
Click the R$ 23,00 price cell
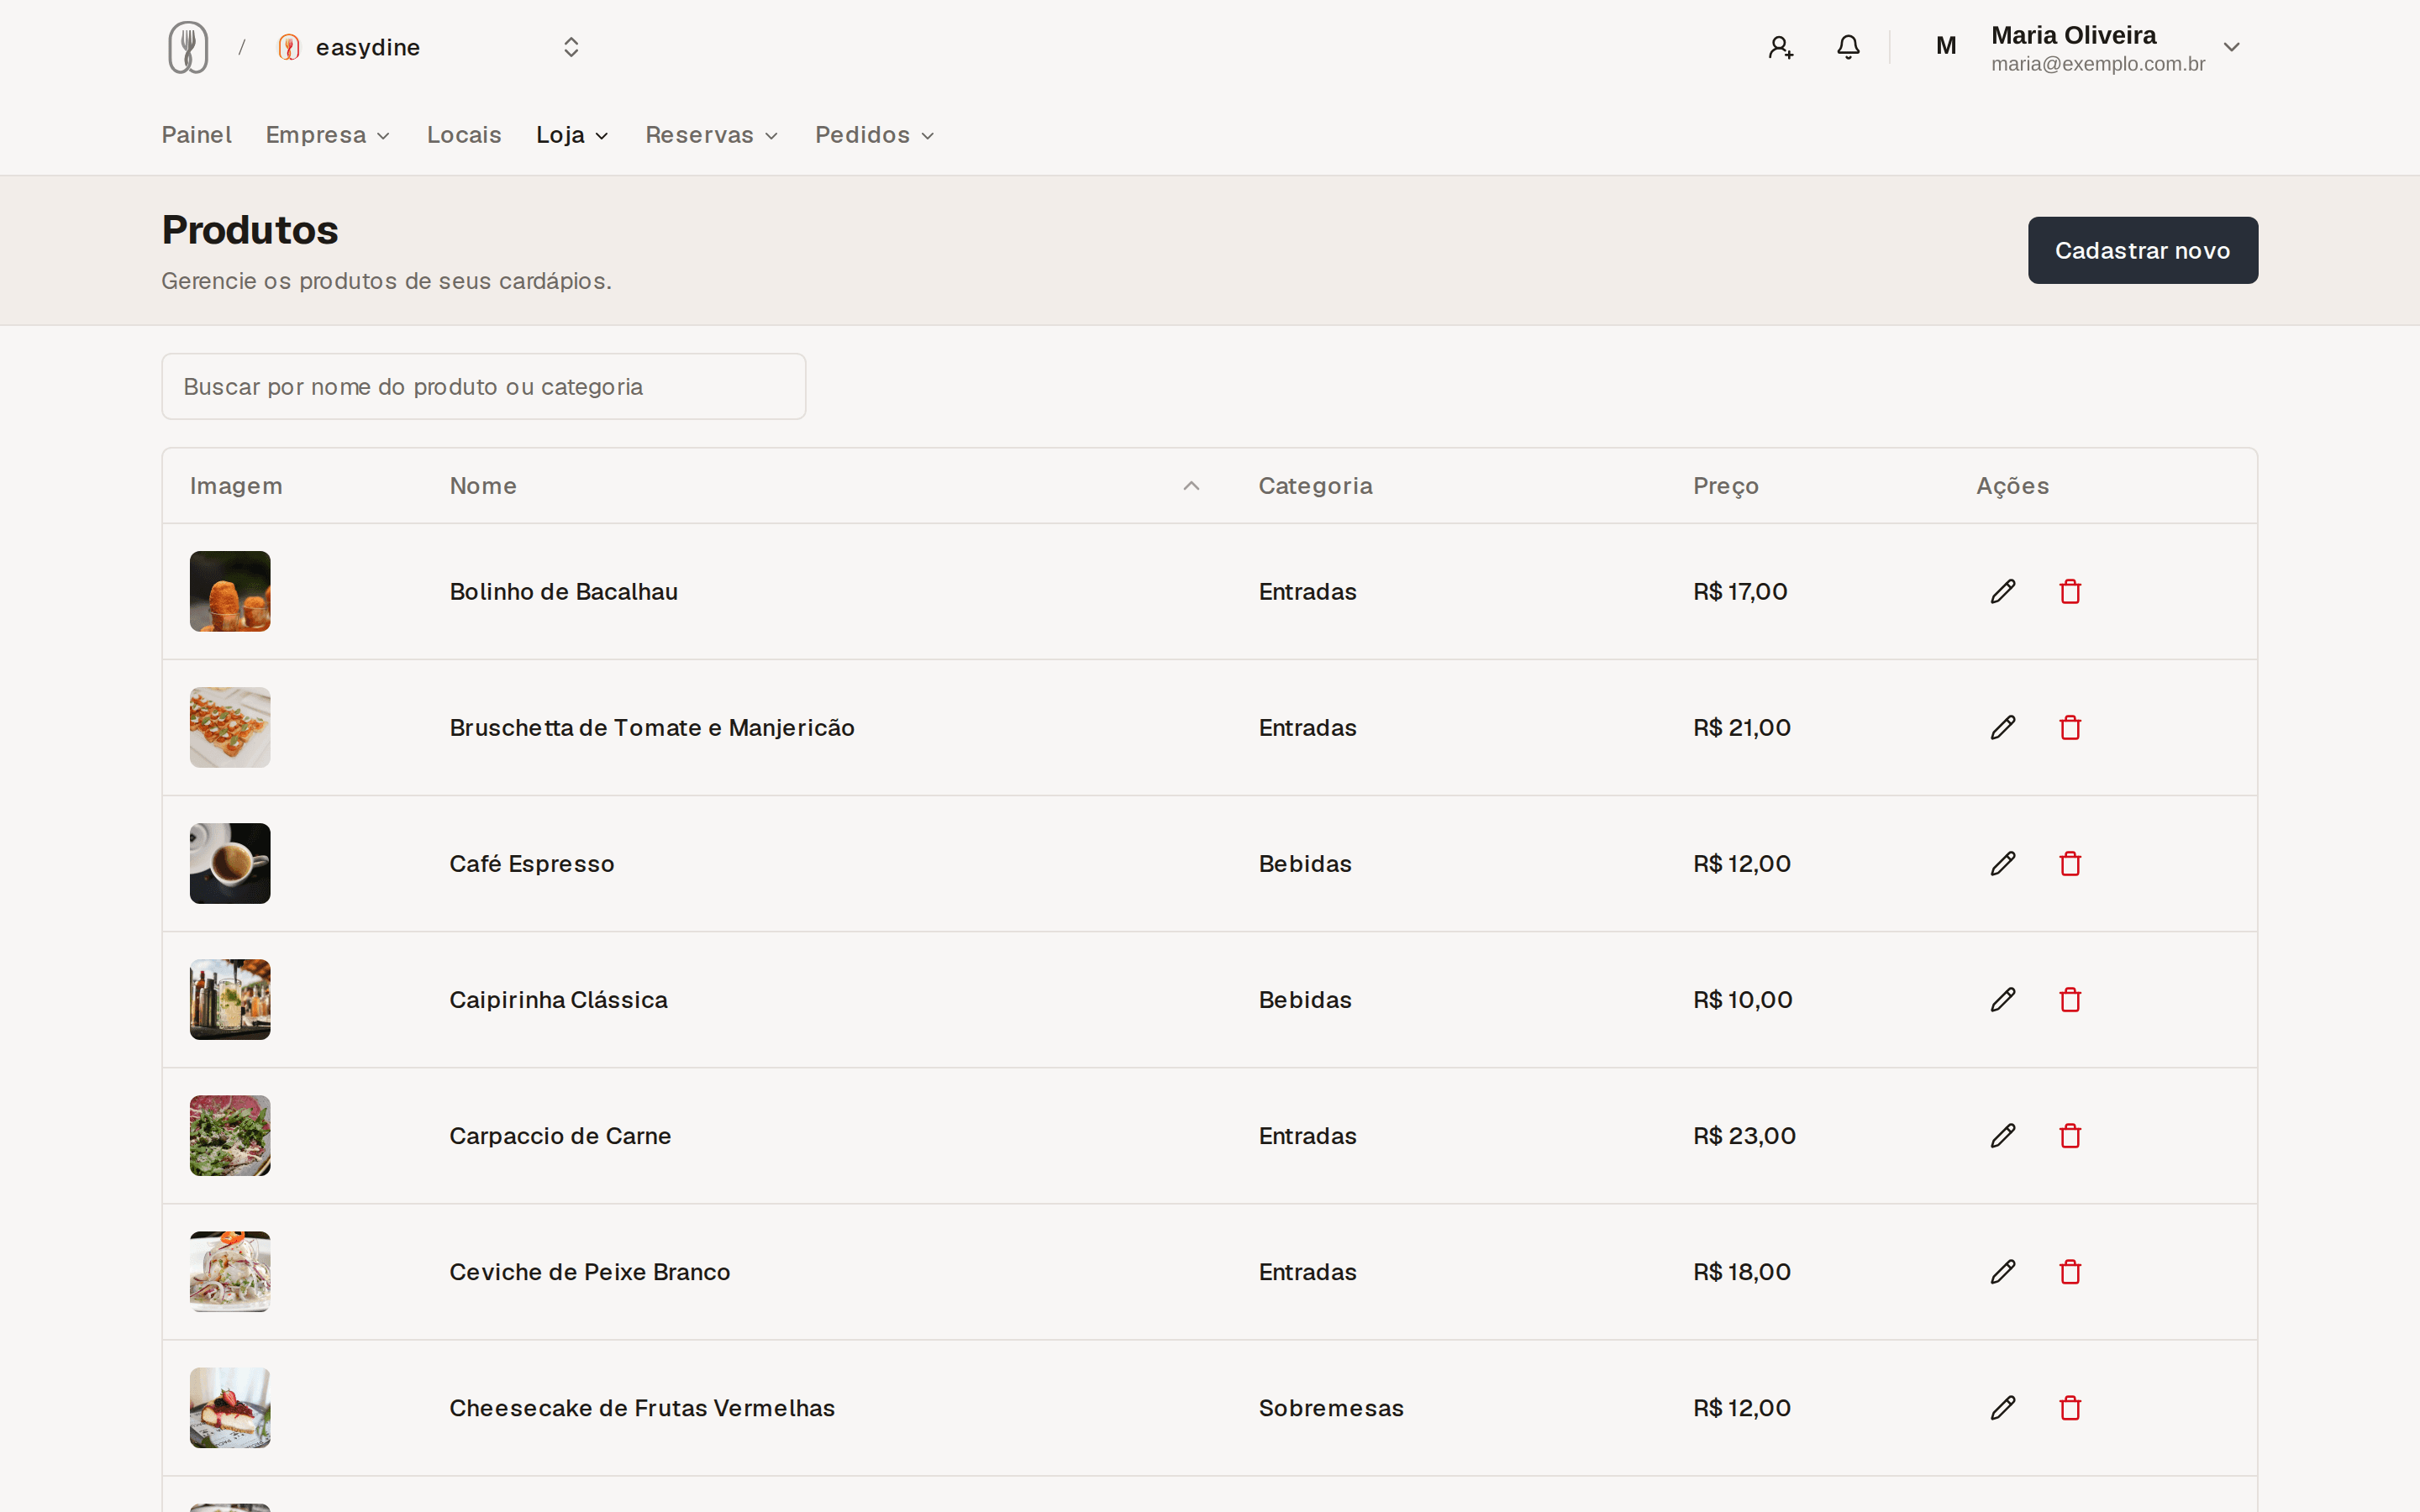(1744, 1135)
